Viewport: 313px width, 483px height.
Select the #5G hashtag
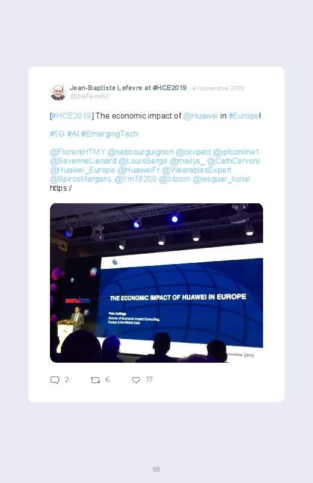tap(57, 134)
